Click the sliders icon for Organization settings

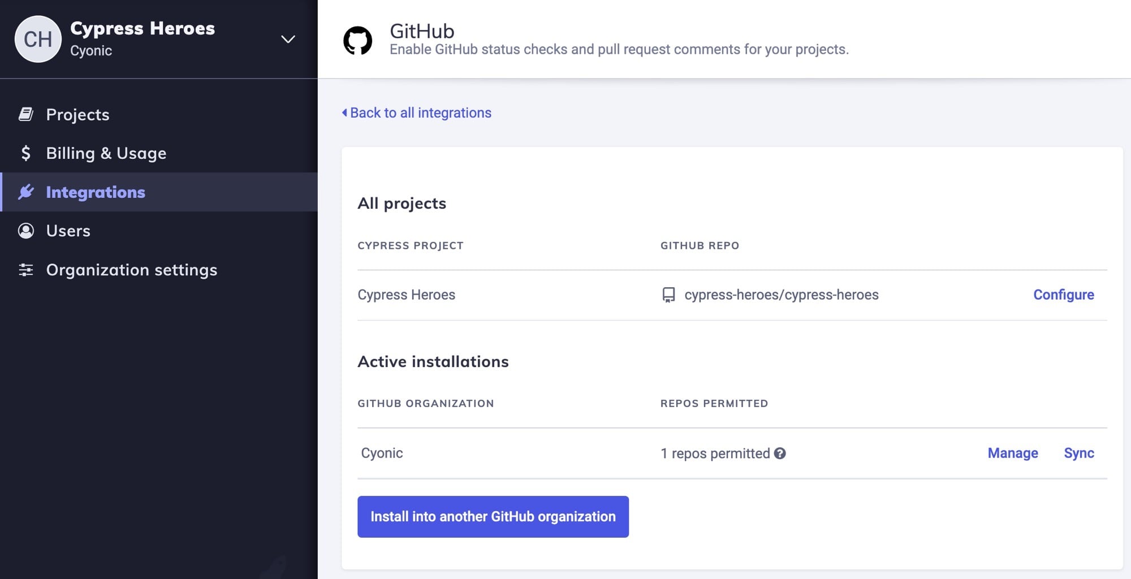click(x=25, y=270)
